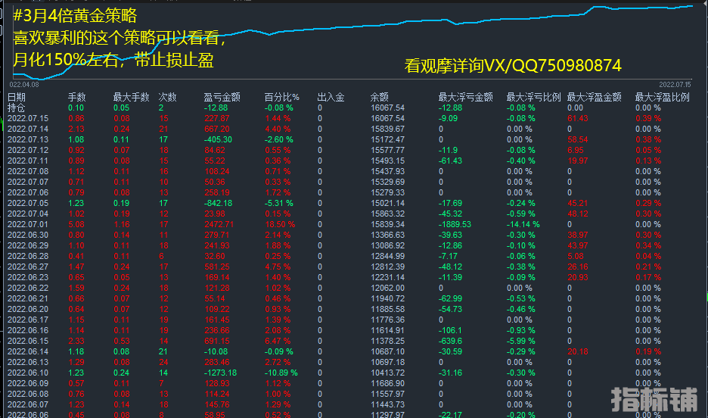Click the floating profit ratio 0.34 %
This screenshot has width=708, height=418.
(648, 246)
